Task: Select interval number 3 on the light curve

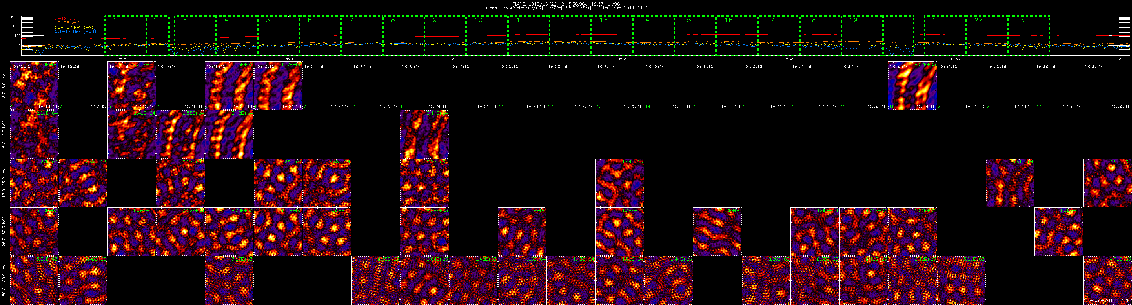Action: (195, 36)
